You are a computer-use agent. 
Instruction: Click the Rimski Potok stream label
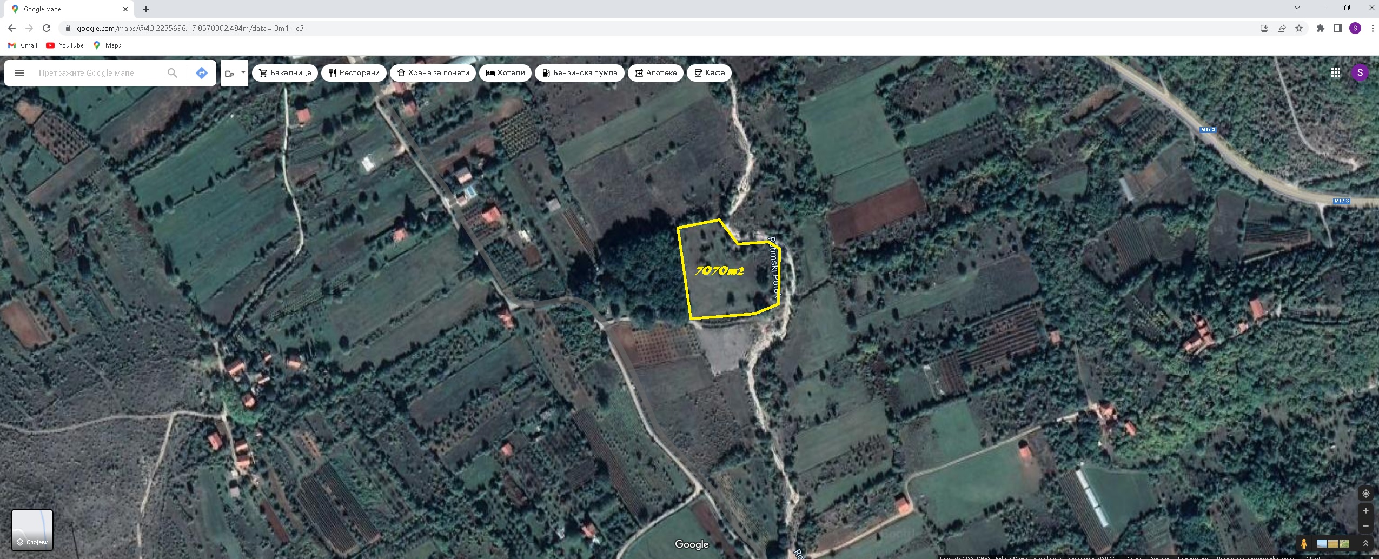tap(774, 268)
